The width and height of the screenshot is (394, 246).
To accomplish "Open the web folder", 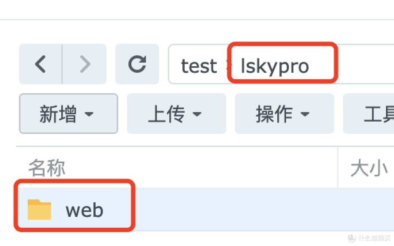I will 84,210.
